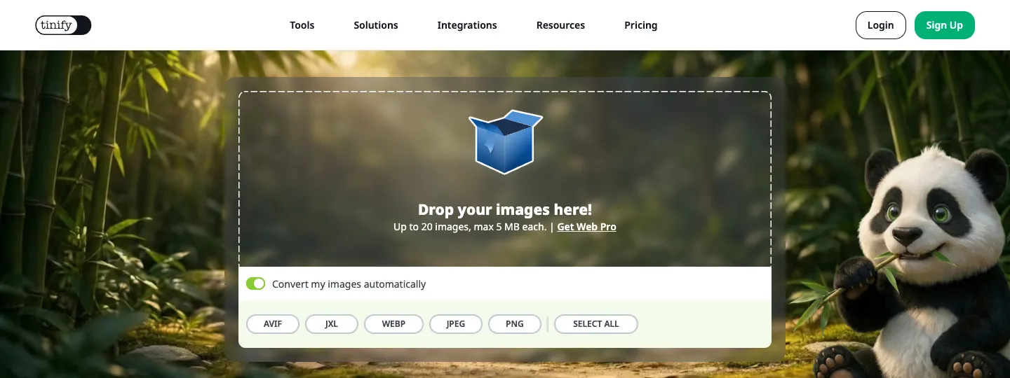
Task: Select the AVIF format option
Action: point(273,324)
